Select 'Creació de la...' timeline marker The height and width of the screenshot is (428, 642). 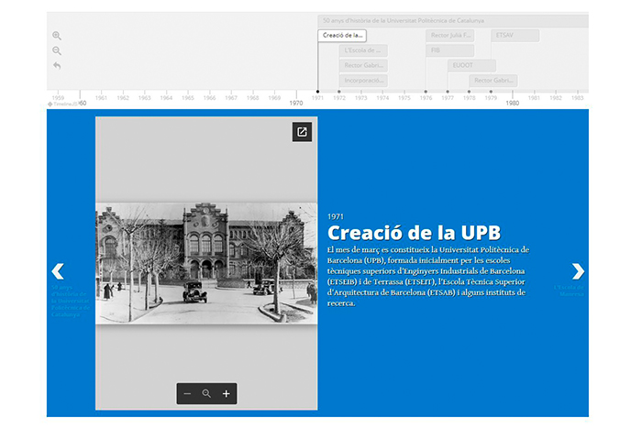pos(342,36)
